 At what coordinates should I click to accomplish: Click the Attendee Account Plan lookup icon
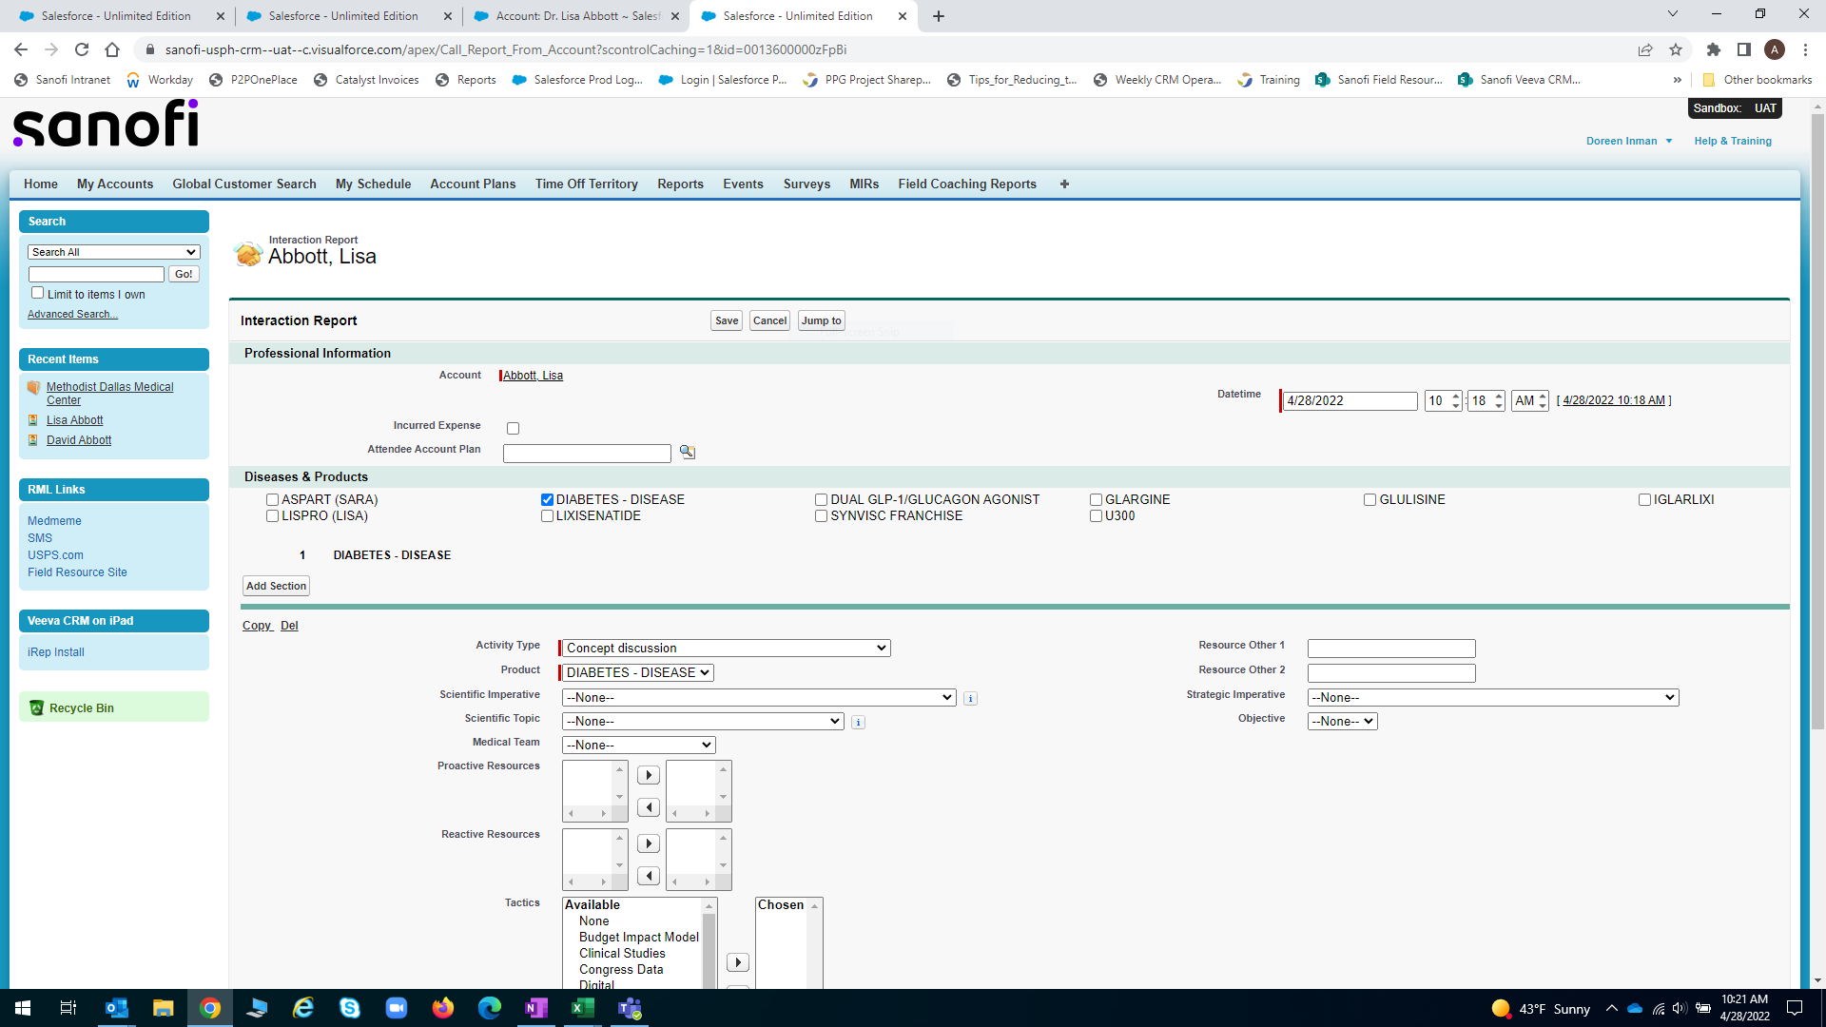[x=688, y=453]
